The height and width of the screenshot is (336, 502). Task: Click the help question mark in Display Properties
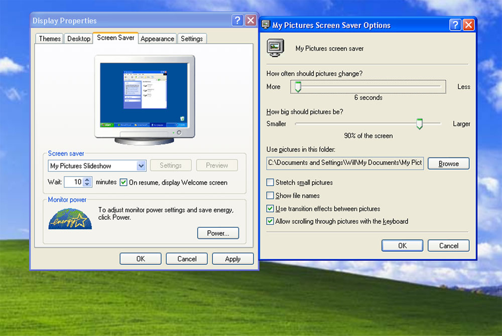click(237, 21)
